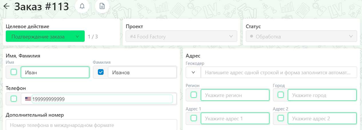Click the Заказ #113 title
The width and height of the screenshot is (362, 130).
point(41,6)
